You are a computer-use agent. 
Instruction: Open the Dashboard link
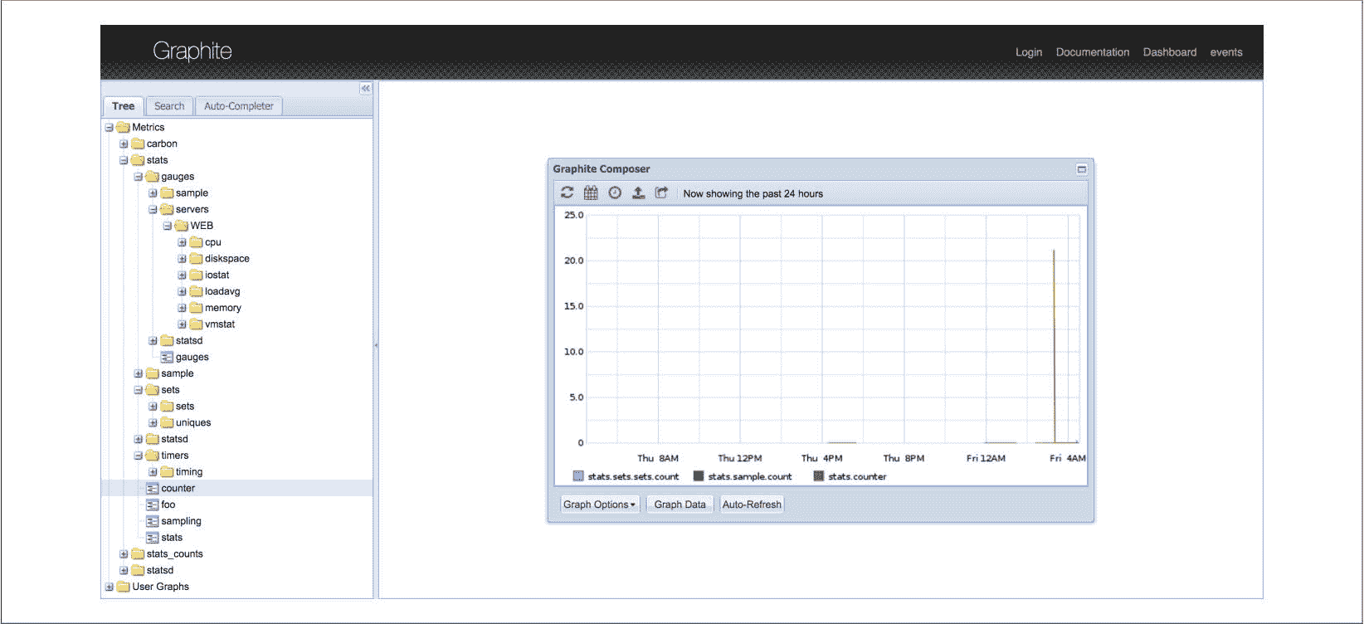tap(1169, 52)
